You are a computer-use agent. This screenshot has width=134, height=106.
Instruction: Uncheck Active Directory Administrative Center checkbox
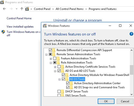click(x=68, y=83)
